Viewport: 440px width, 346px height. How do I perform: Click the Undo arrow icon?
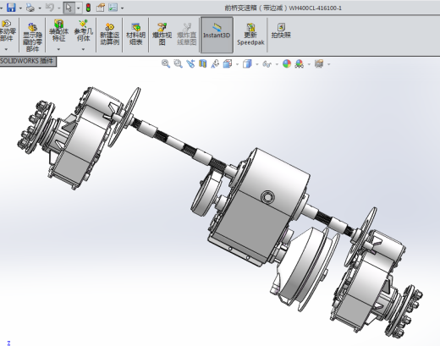click(50, 8)
